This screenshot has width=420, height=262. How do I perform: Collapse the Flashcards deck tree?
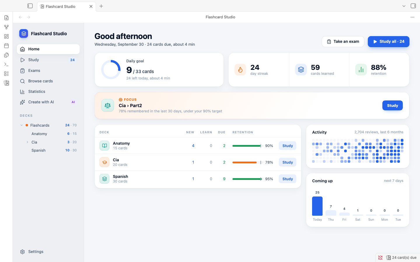22,125
